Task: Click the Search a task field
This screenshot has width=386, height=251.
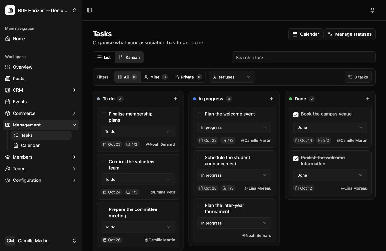Action: pyautogui.click(x=303, y=57)
